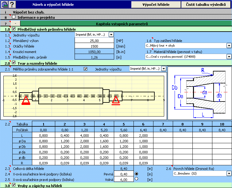Open Jednotky výpočtu dropdown in section 1.1
232x188 pixels.
111,35
